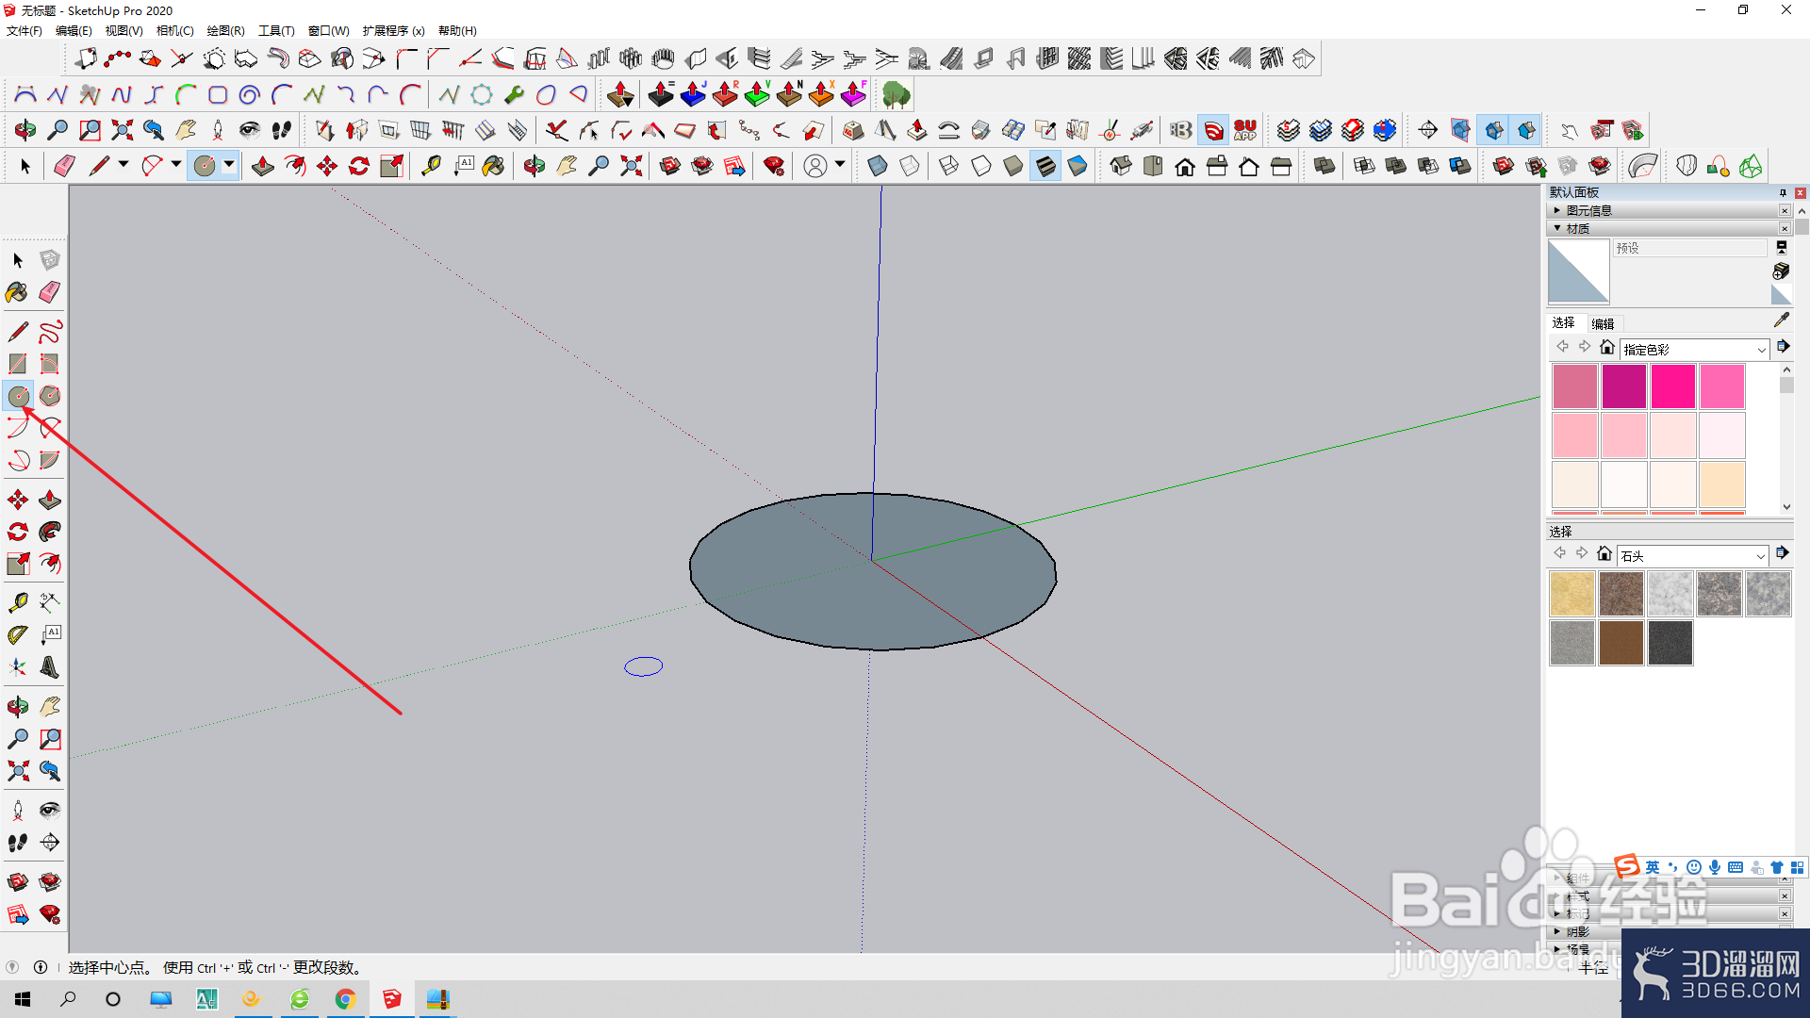Viewport: 1810px width, 1018px height.
Task: Select the Circle tool in left toolbar
Action: (x=18, y=396)
